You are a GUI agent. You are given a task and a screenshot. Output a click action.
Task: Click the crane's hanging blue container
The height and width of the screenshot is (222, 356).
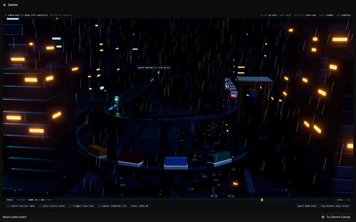[x=253, y=92]
